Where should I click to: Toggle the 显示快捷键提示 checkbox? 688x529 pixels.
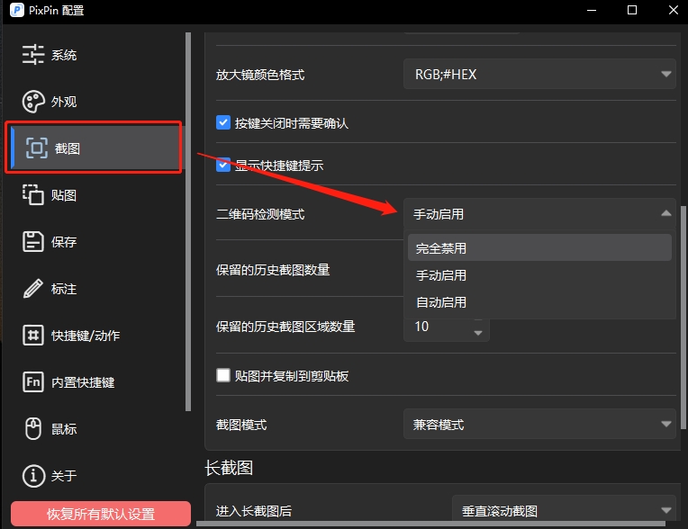point(224,165)
